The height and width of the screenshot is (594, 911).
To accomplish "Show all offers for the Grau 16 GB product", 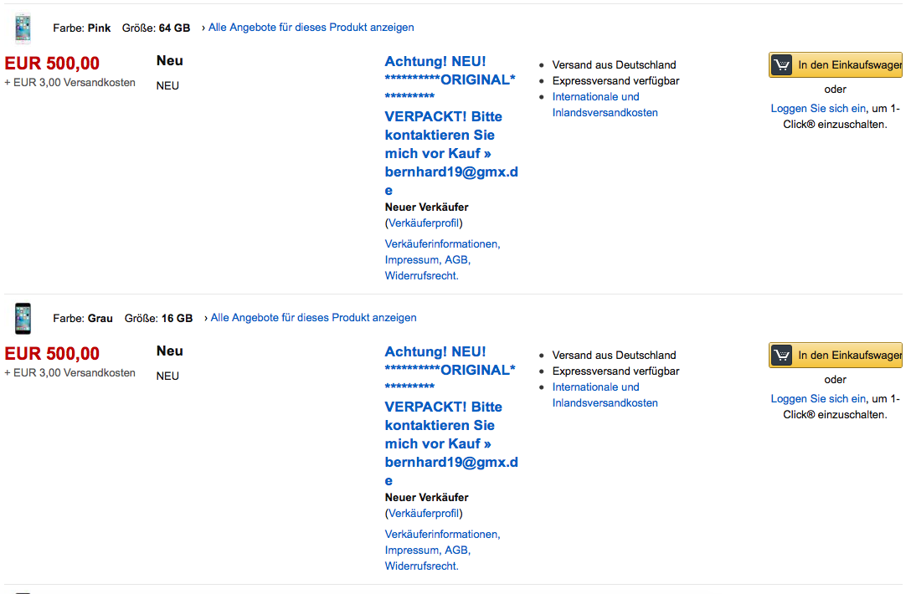I will (x=313, y=318).
